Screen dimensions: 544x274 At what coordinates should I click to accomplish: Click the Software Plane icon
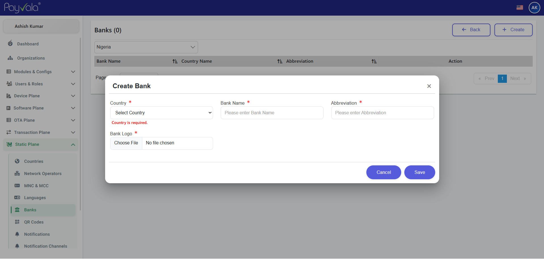(x=8, y=108)
